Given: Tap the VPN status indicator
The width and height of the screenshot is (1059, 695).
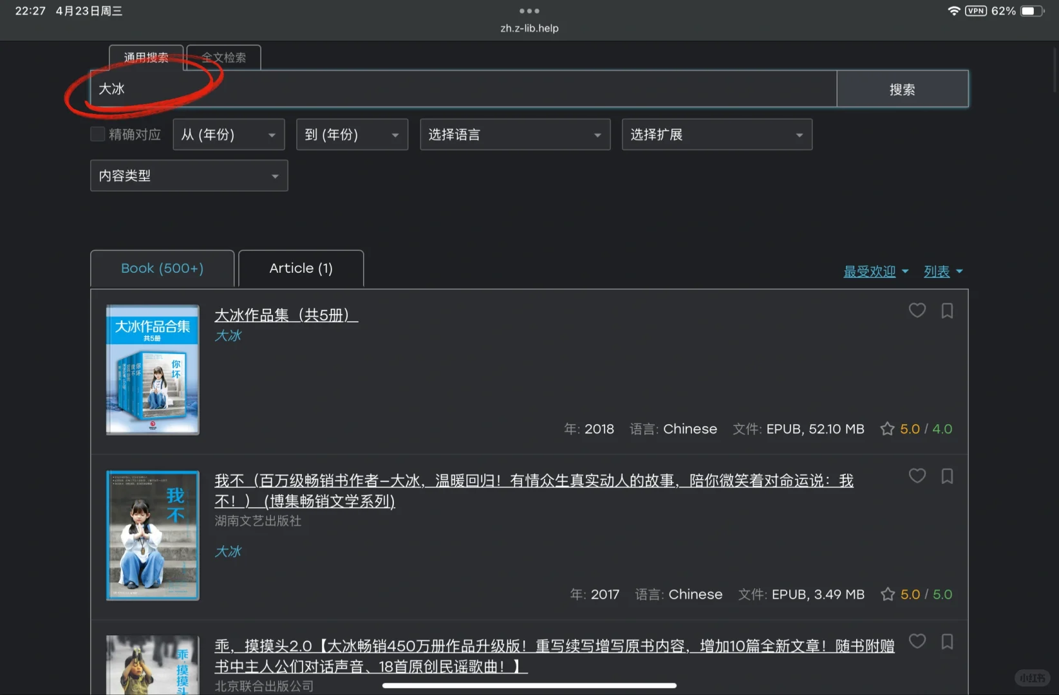Looking at the screenshot, I should coord(976,11).
